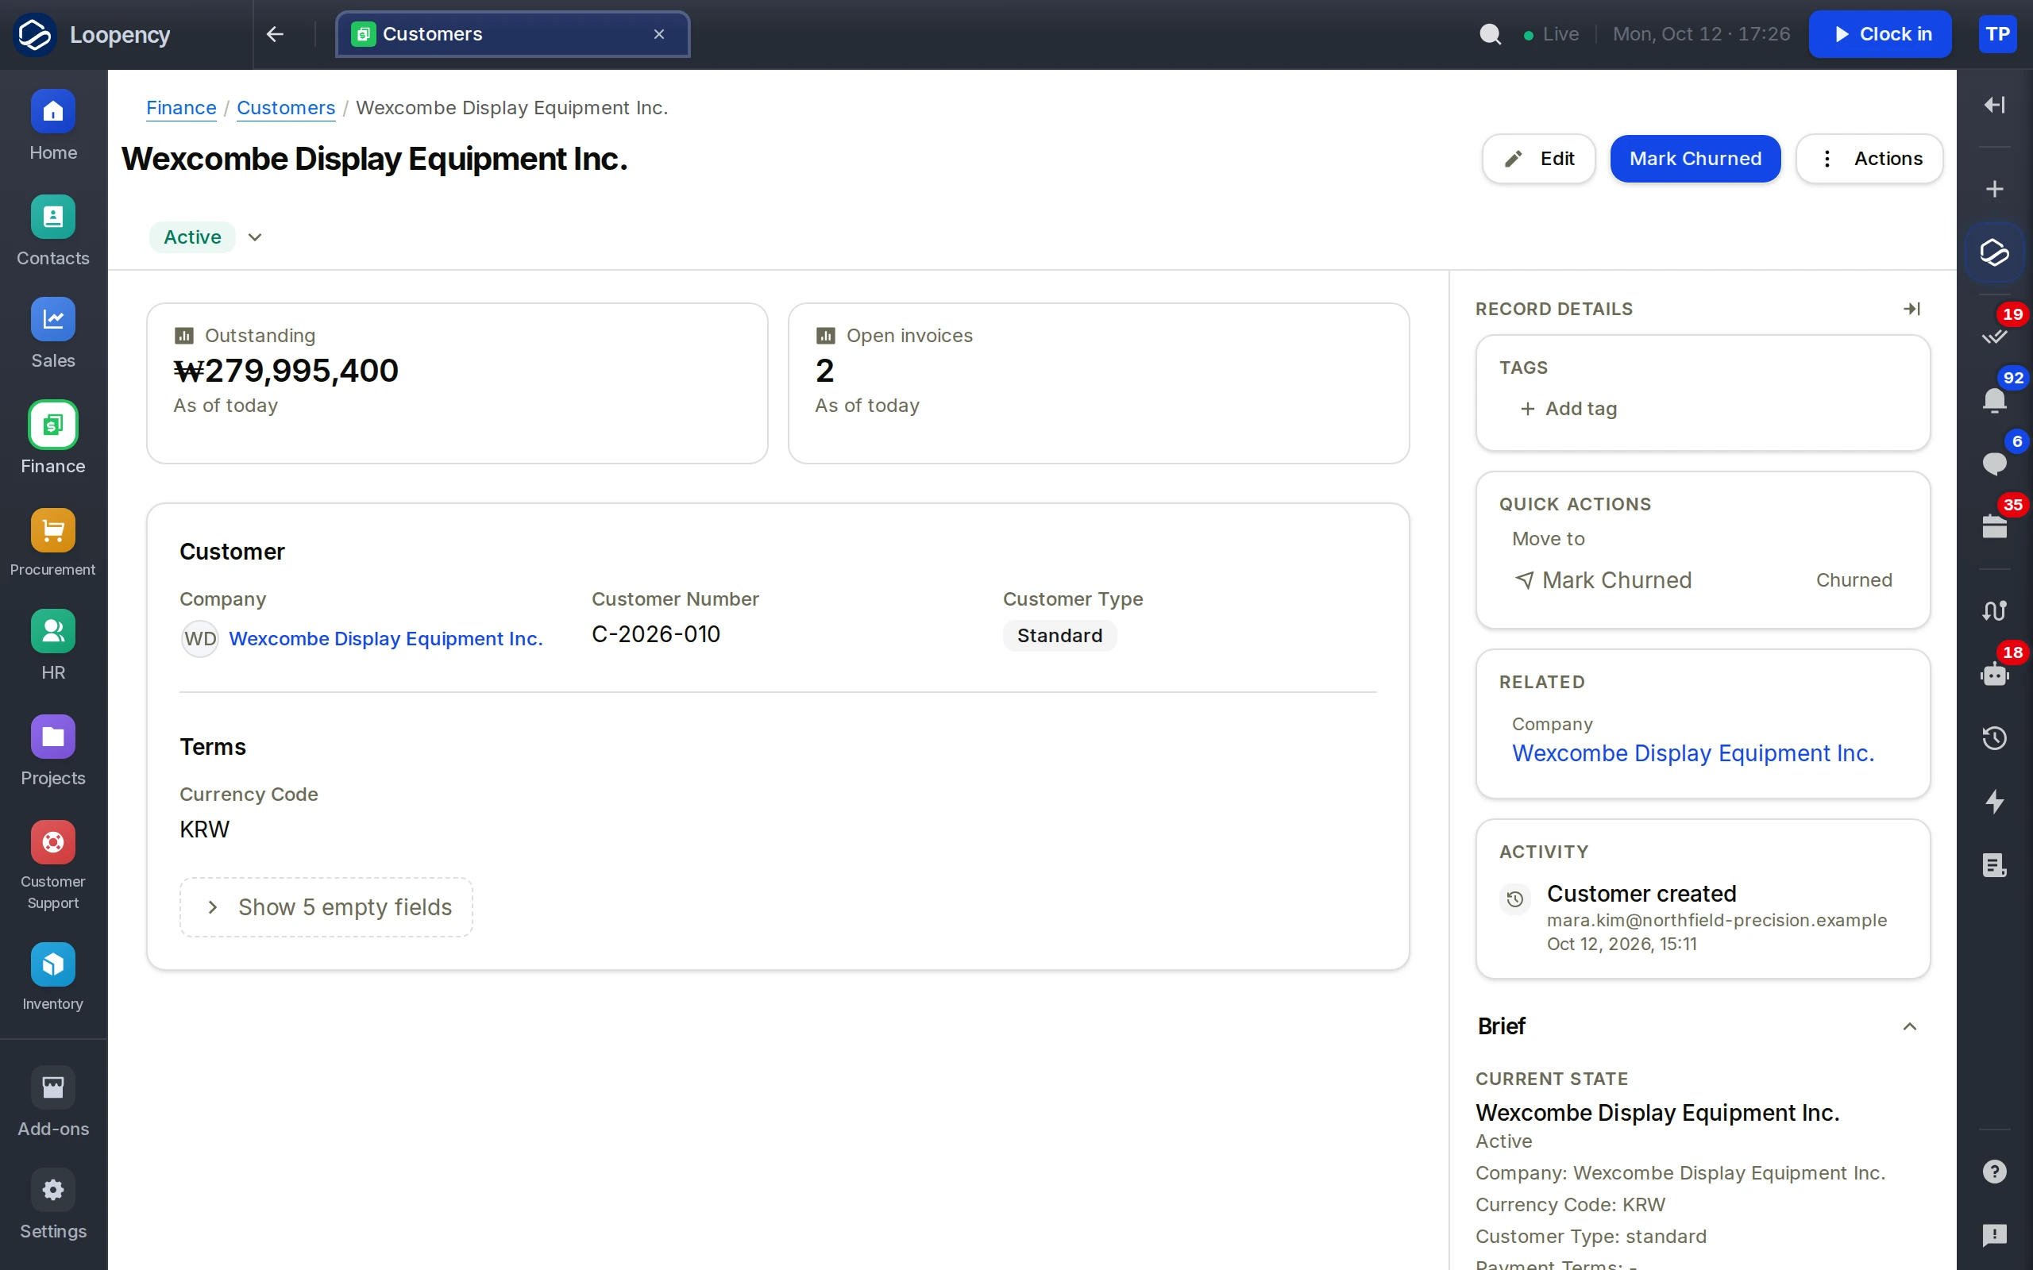Screen dimensions: 2033x1270
Task: Open the bot assistant icon with 18 badge
Action: coord(1994,675)
